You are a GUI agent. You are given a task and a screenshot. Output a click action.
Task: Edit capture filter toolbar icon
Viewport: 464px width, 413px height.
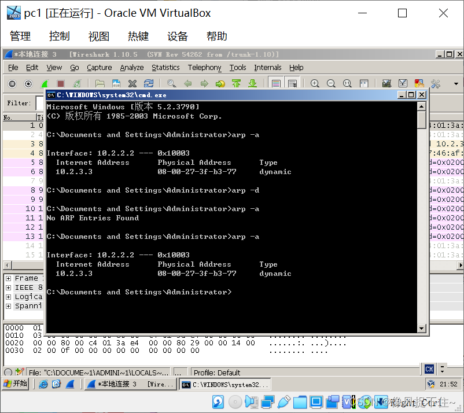pos(386,84)
